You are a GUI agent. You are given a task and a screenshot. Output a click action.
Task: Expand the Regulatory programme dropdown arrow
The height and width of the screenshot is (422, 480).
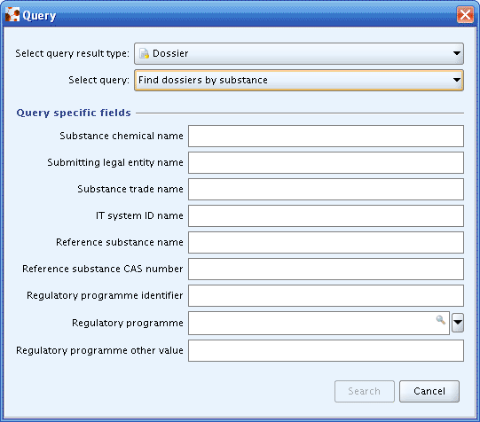458,323
